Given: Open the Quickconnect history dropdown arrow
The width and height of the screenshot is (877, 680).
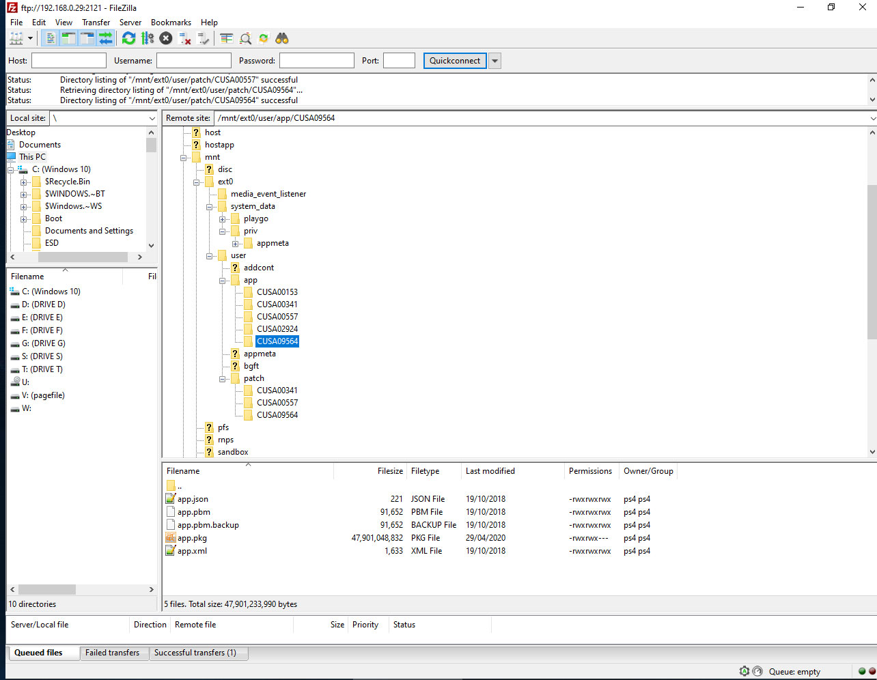Looking at the screenshot, I should coord(495,61).
